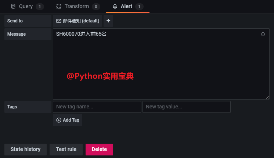Focus the New tag value field
This screenshot has width=274, height=158.
[x=186, y=107]
